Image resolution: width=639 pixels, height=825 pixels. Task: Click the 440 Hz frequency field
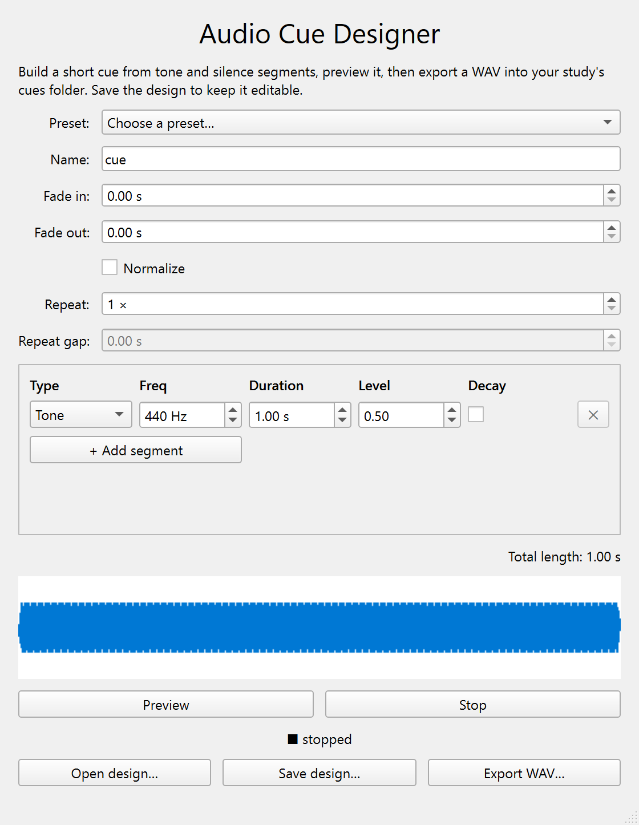(x=183, y=415)
